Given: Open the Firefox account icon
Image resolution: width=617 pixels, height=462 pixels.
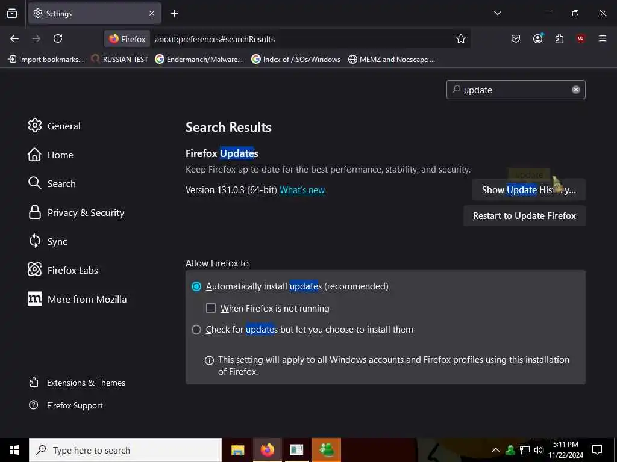Looking at the screenshot, I should [537, 38].
